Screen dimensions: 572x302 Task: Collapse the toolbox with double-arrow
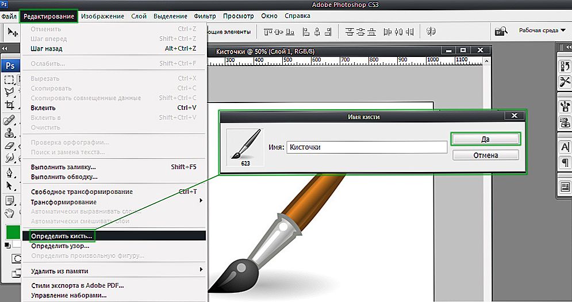point(5,48)
